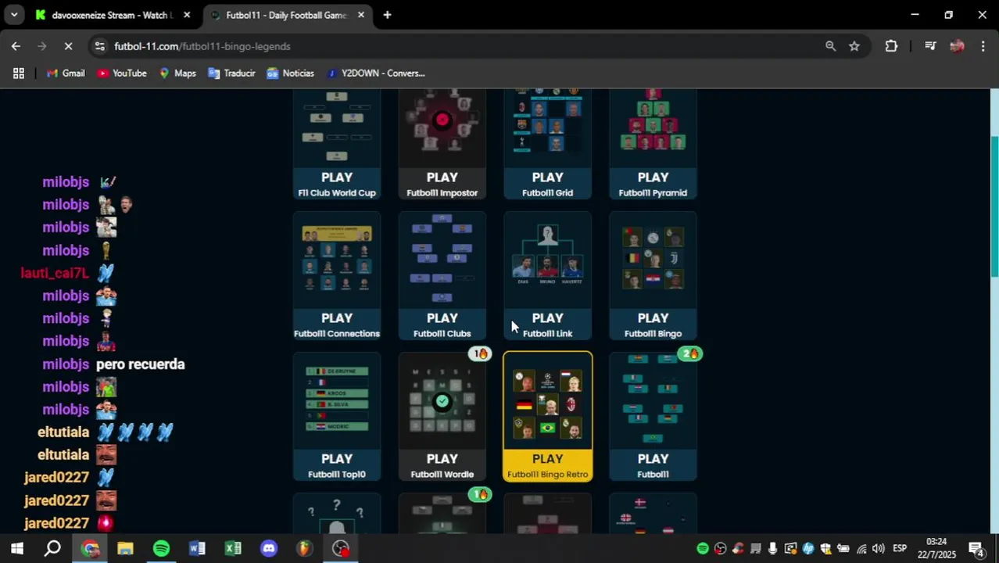Open Futbol11 Pyramid game
The image size is (999, 563).
(x=653, y=145)
